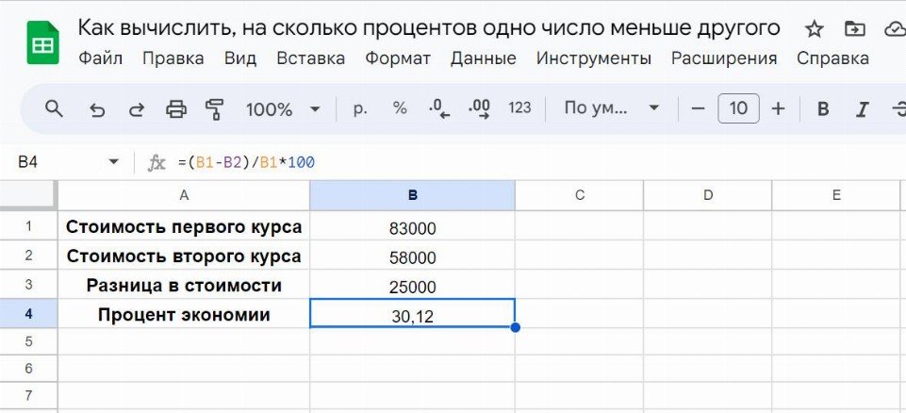
Task: Open the 100% zoom dropdown
Action: pyautogui.click(x=283, y=108)
